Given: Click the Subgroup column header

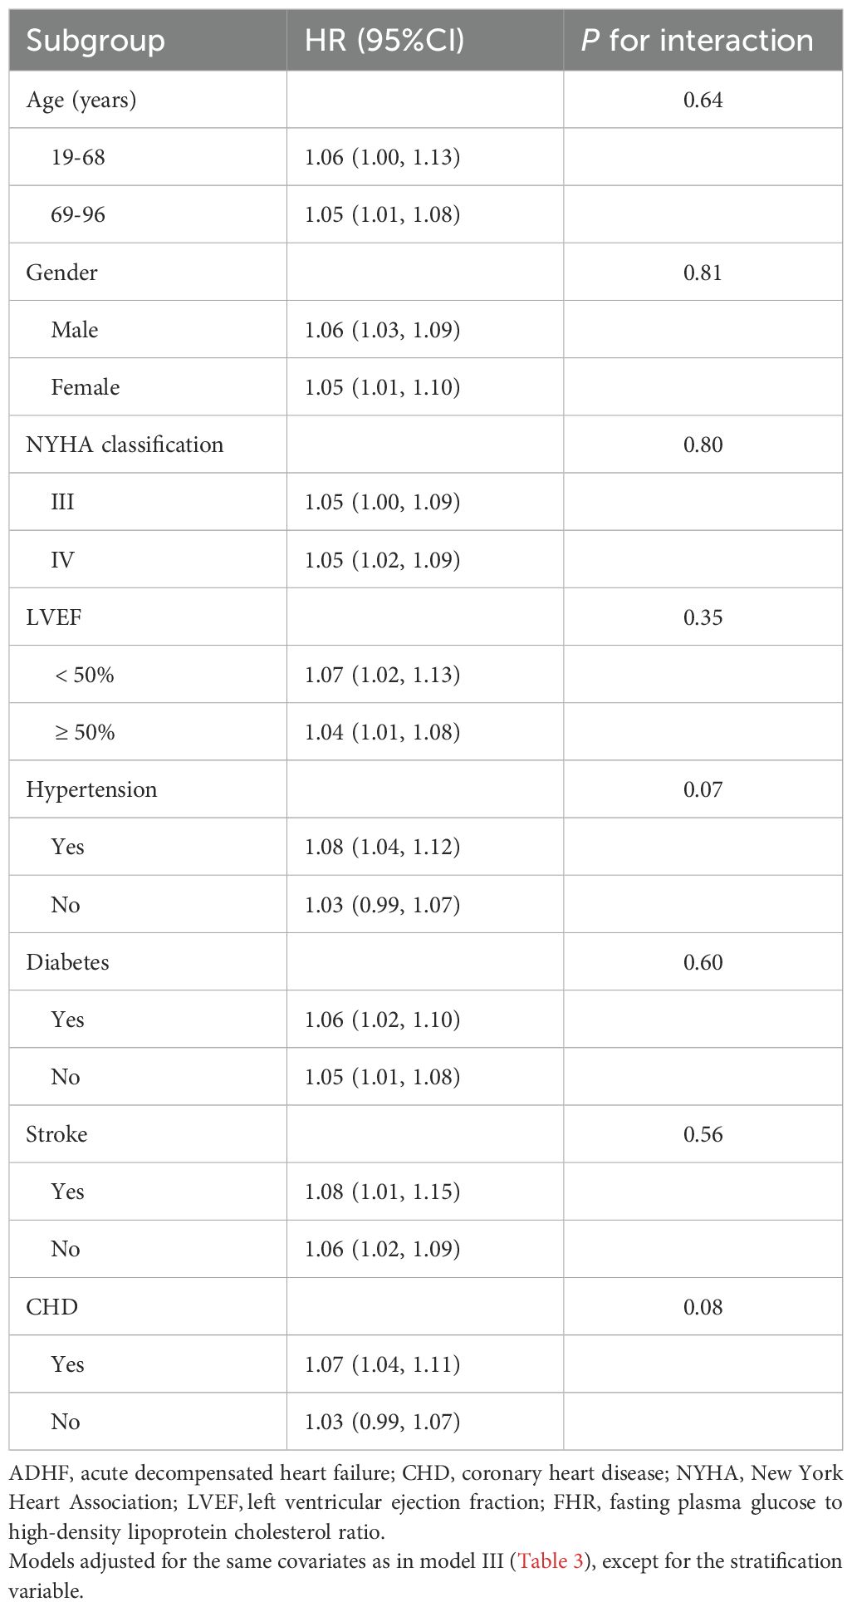Looking at the screenshot, I should point(95,40).
